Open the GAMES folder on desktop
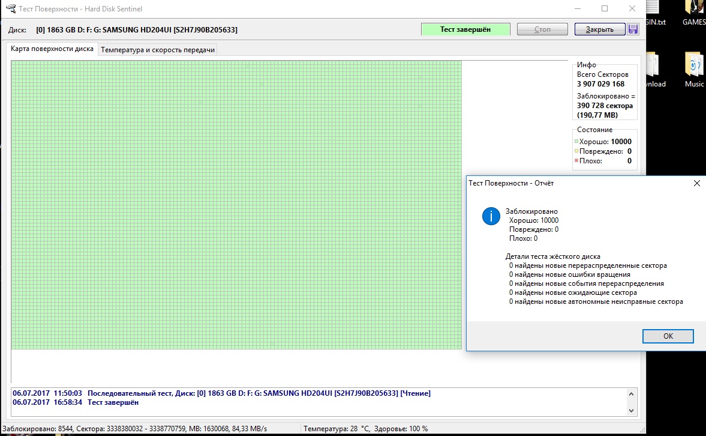 point(694,14)
